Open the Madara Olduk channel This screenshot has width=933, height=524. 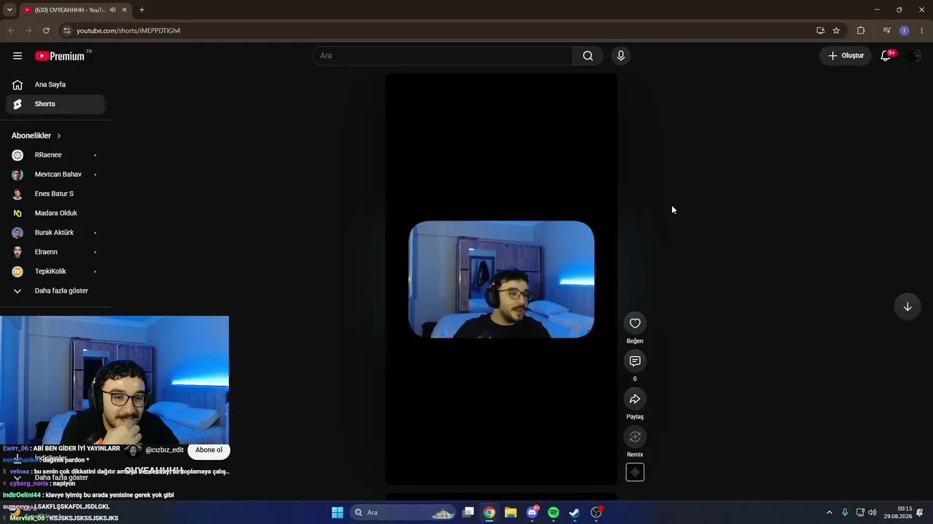tap(56, 213)
